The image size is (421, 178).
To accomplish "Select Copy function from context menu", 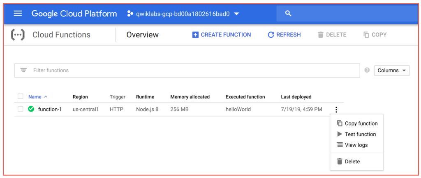I will [x=361, y=123].
